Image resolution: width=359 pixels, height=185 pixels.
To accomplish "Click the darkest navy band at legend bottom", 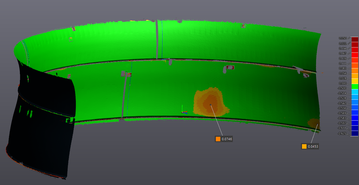I will 355,134.
